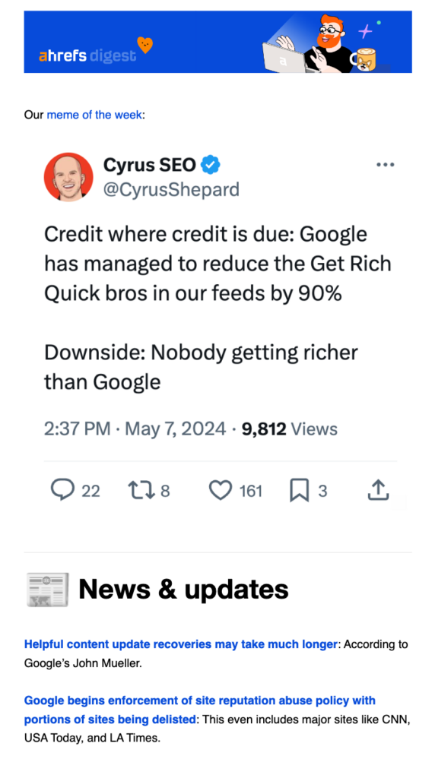The width and height of the screenshot is (435, 778).
Task: Click the newspaper emoji beside News & updates
Action: (x=47, y=590)
